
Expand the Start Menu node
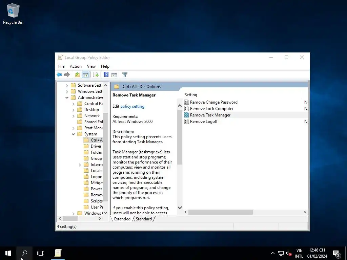(73, 128)
